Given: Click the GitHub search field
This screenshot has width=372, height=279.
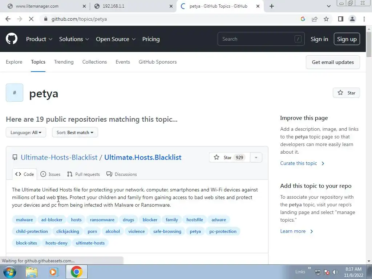Looking at the screenshot, I should pos(261,39).
